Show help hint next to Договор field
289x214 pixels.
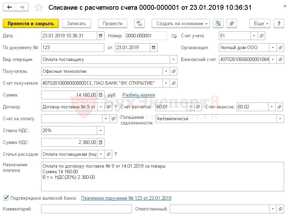tap(115, 107)
